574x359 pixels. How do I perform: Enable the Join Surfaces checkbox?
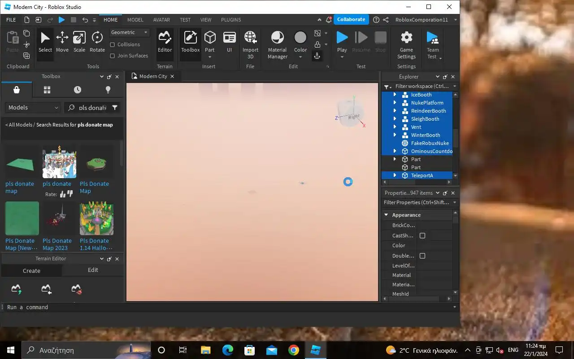tap(113, 56)
